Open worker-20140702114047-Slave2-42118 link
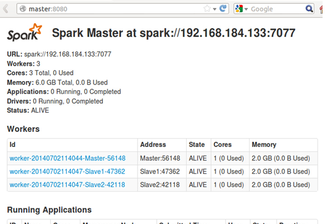Viewport: 326px width, 224px height. pos(68,185)
